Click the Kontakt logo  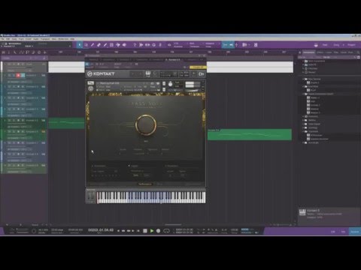click(101, 74)
